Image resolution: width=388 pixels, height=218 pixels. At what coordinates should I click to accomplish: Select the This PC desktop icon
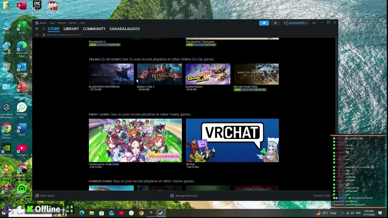(6, 28)
